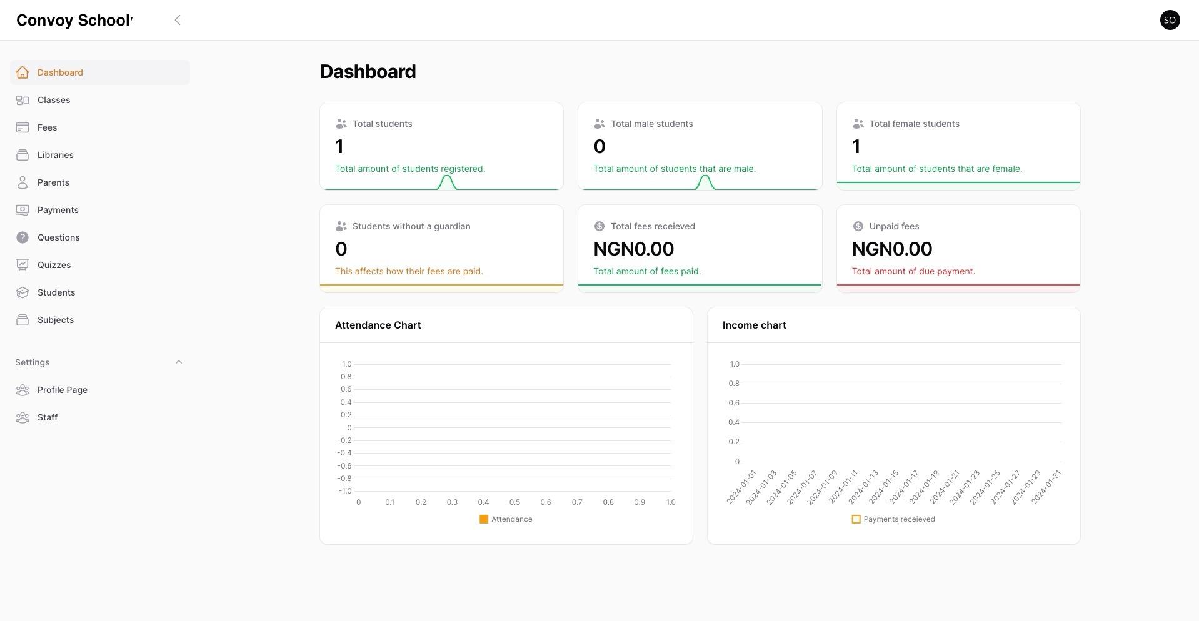This screenshot has height=621, width=1199.
Task: Go to Payments
Action: [x=100, y=210]
